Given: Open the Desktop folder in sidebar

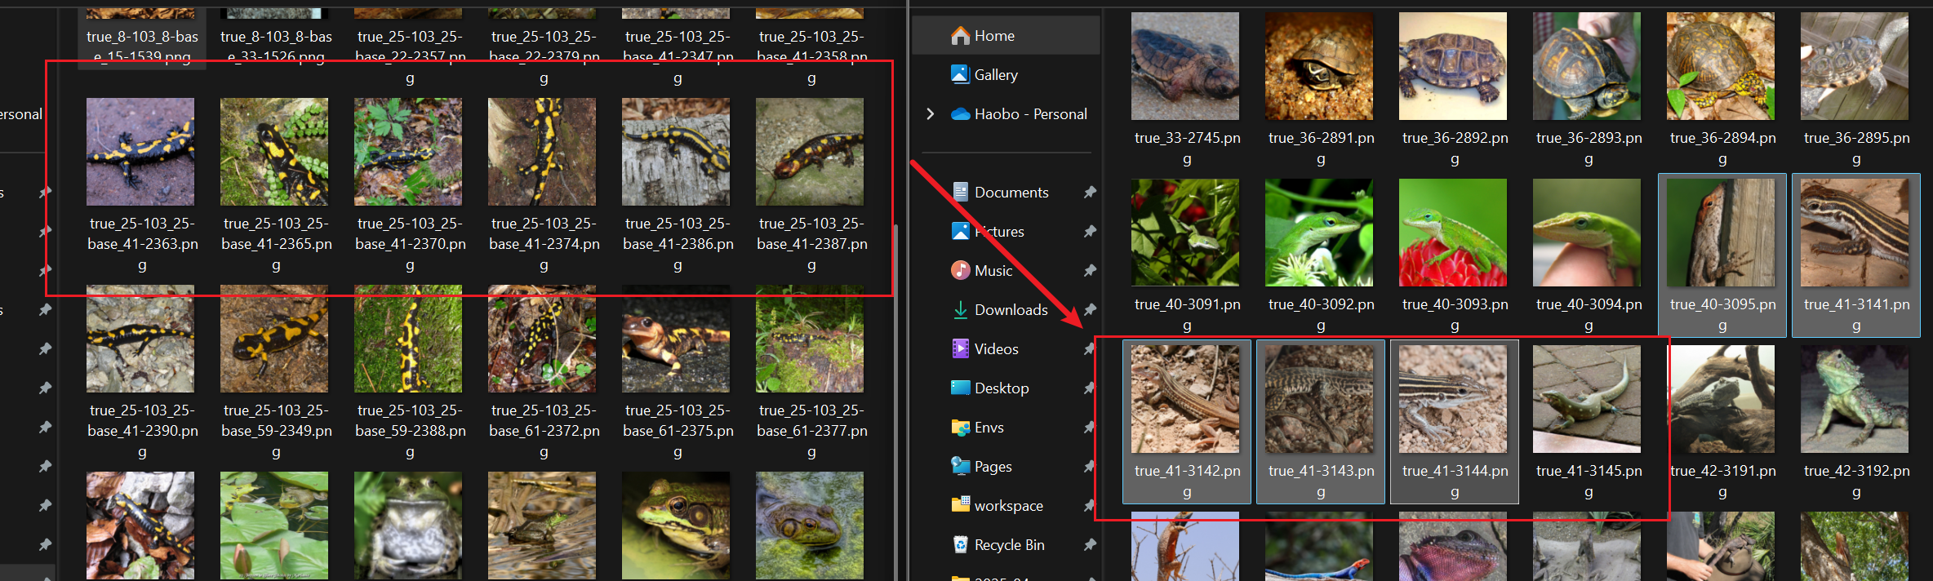Looking at the screenshot, I should 1001,388.
